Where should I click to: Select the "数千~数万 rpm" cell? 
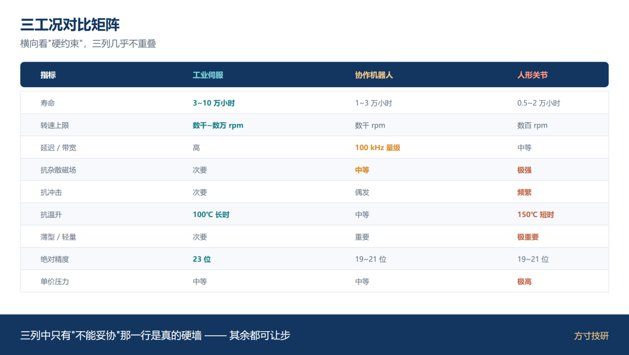218,125
